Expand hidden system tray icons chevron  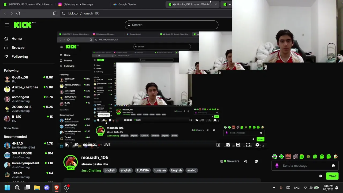(x=274, y=188)
